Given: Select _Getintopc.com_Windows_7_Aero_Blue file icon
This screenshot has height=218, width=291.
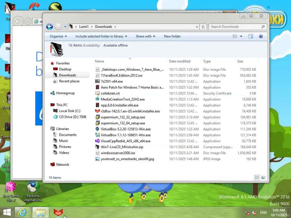Looking at the screenshot, I should click(x=97, y=70).
